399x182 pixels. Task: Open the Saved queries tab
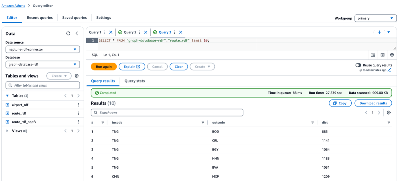pyautogui.click(x=74, y=17)
